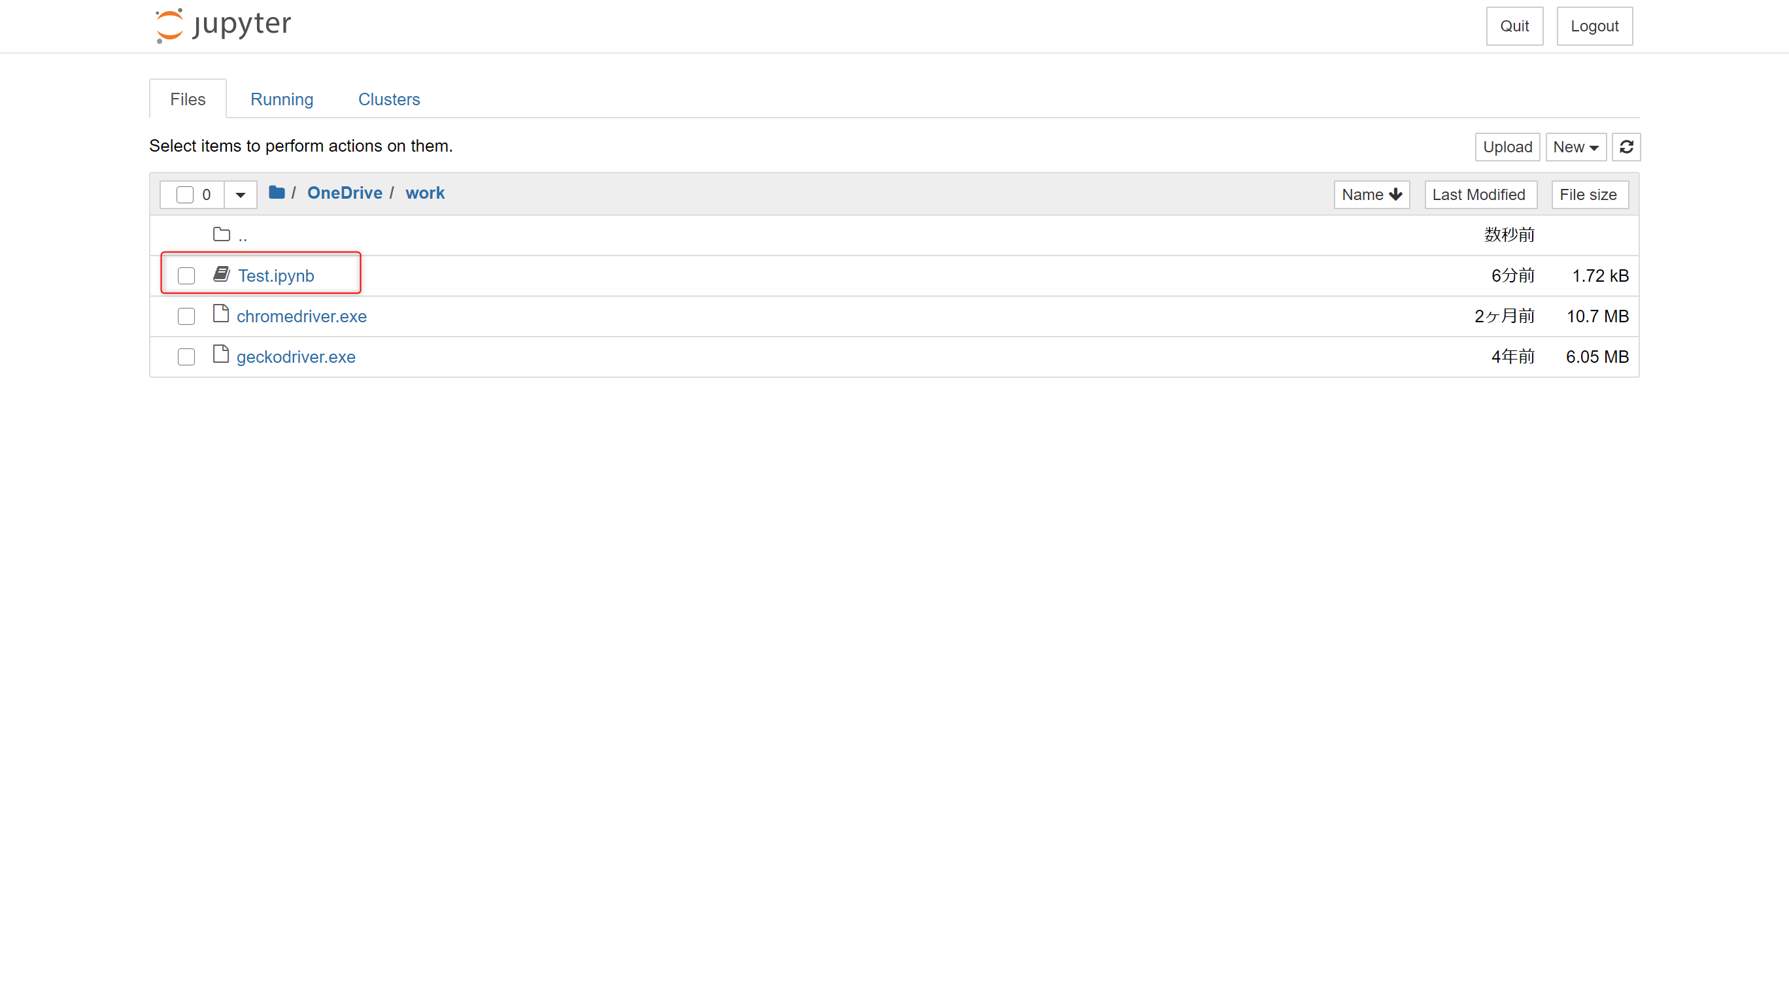Click the '数秒前' modified time
The width and height of the screenshot is (1789, 1006).
[1509, 235]
